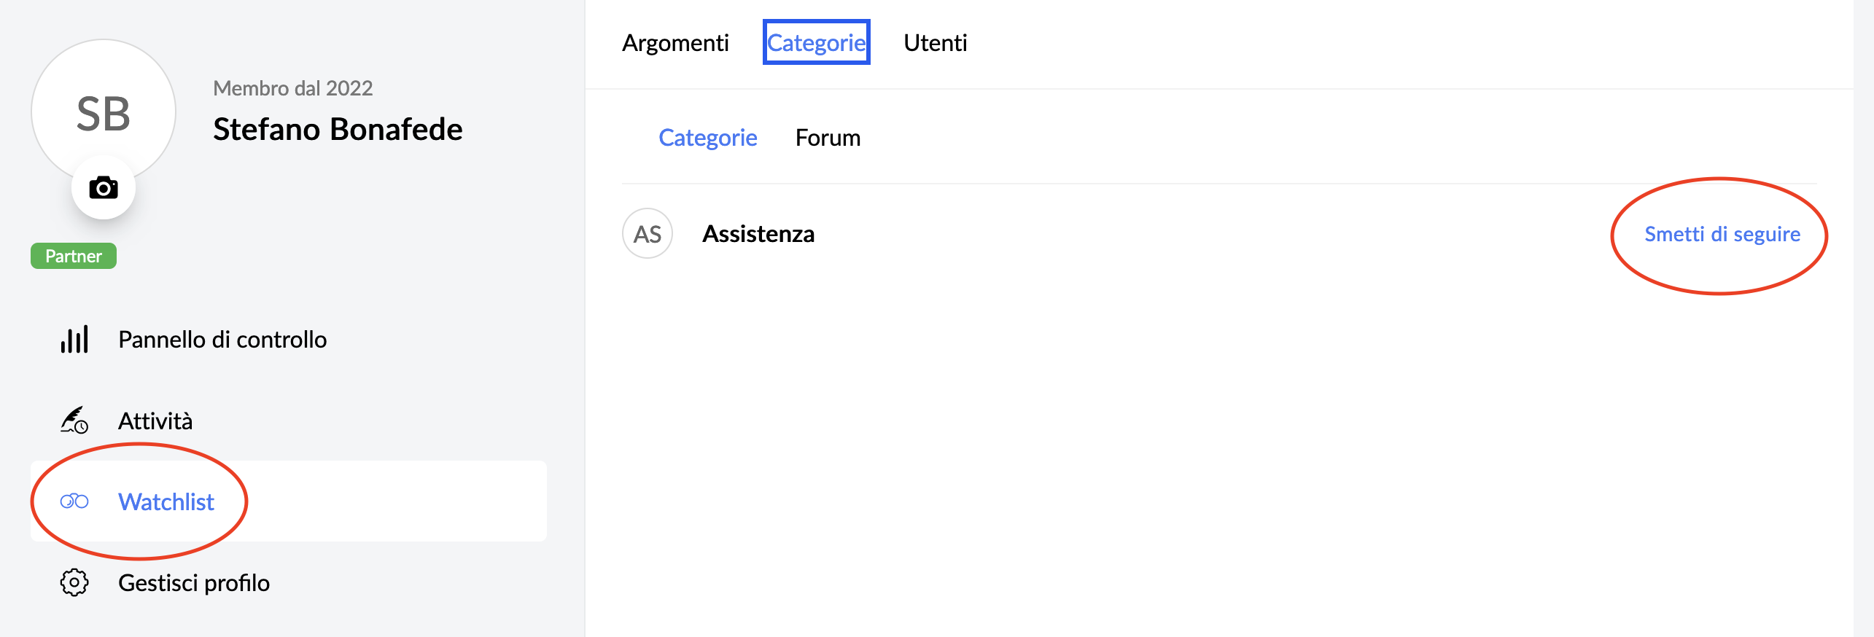This screenshot has width=1874, height=637.
Task: Click Smetti di seguire link
Action: (1722, 234)
